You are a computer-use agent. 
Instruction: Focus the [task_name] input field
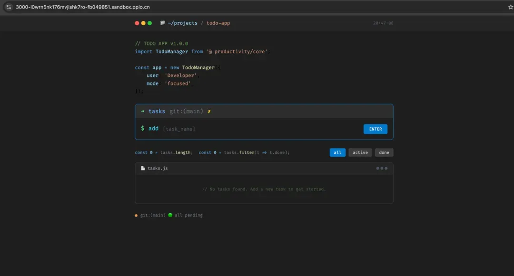click(x=259, y=129)
